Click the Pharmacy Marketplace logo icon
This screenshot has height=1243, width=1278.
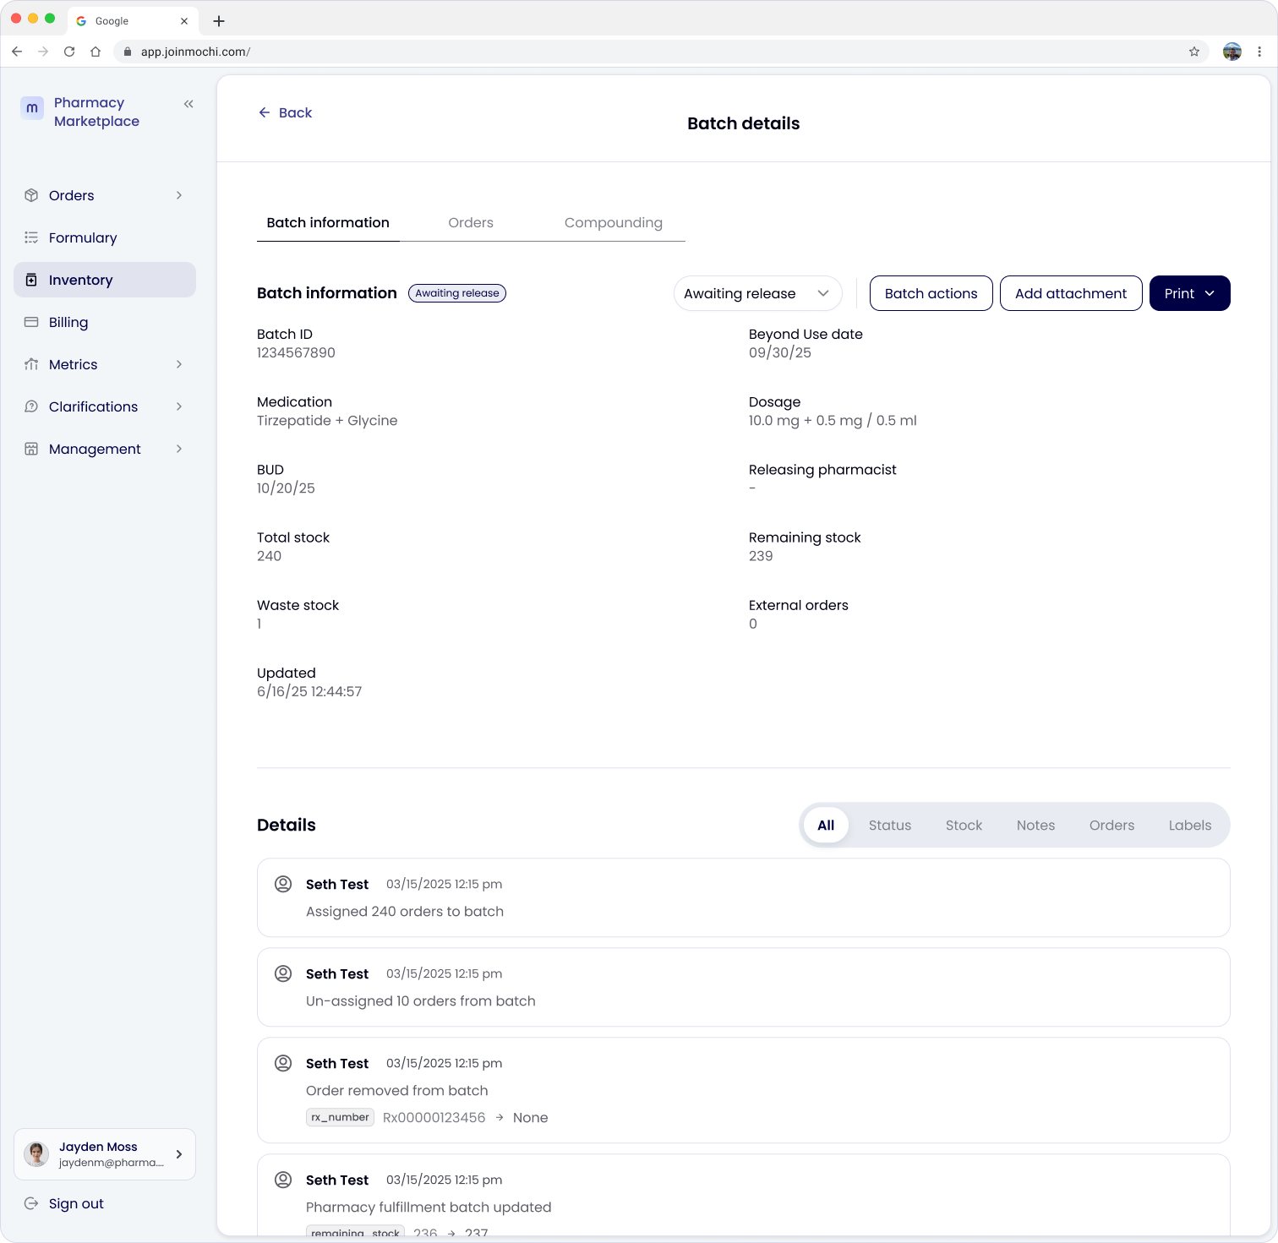(32, 108)
